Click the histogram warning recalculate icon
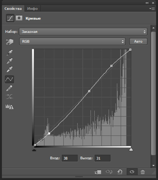This screenshot has height=180, width=158. click(x=9, y=106)
